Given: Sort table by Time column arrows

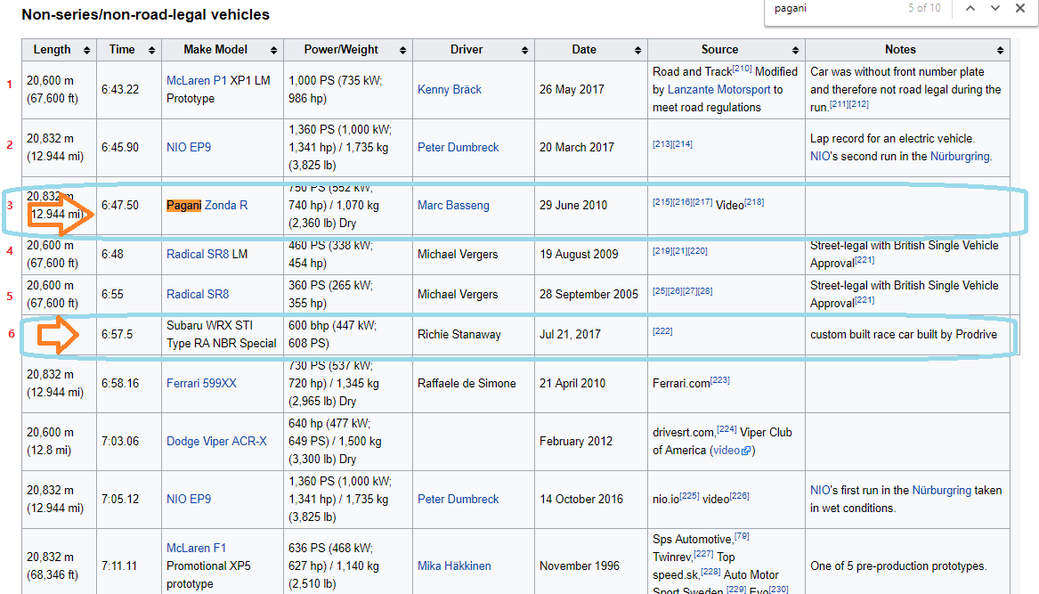Looking at the screenshot, I should coord(151,51).
